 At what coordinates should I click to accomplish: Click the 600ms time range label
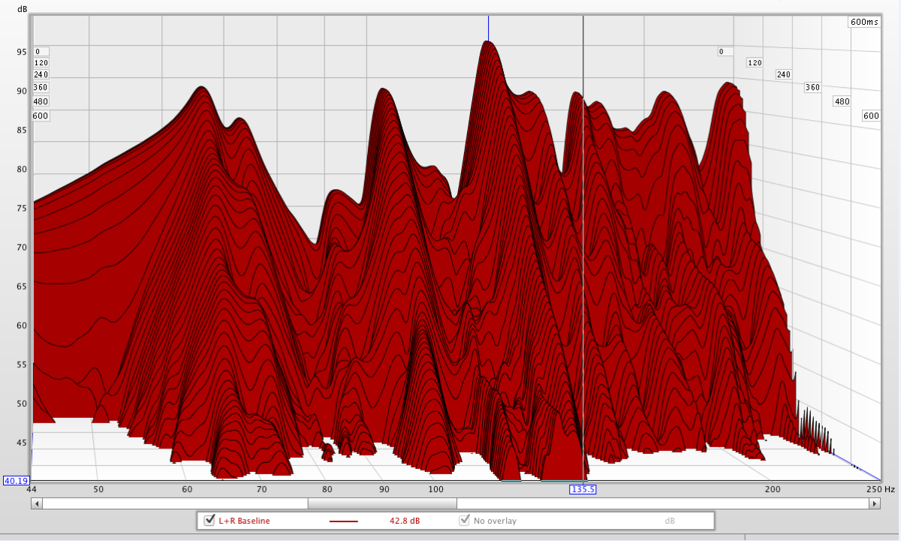pyautogui.click(x=863, y=22)
